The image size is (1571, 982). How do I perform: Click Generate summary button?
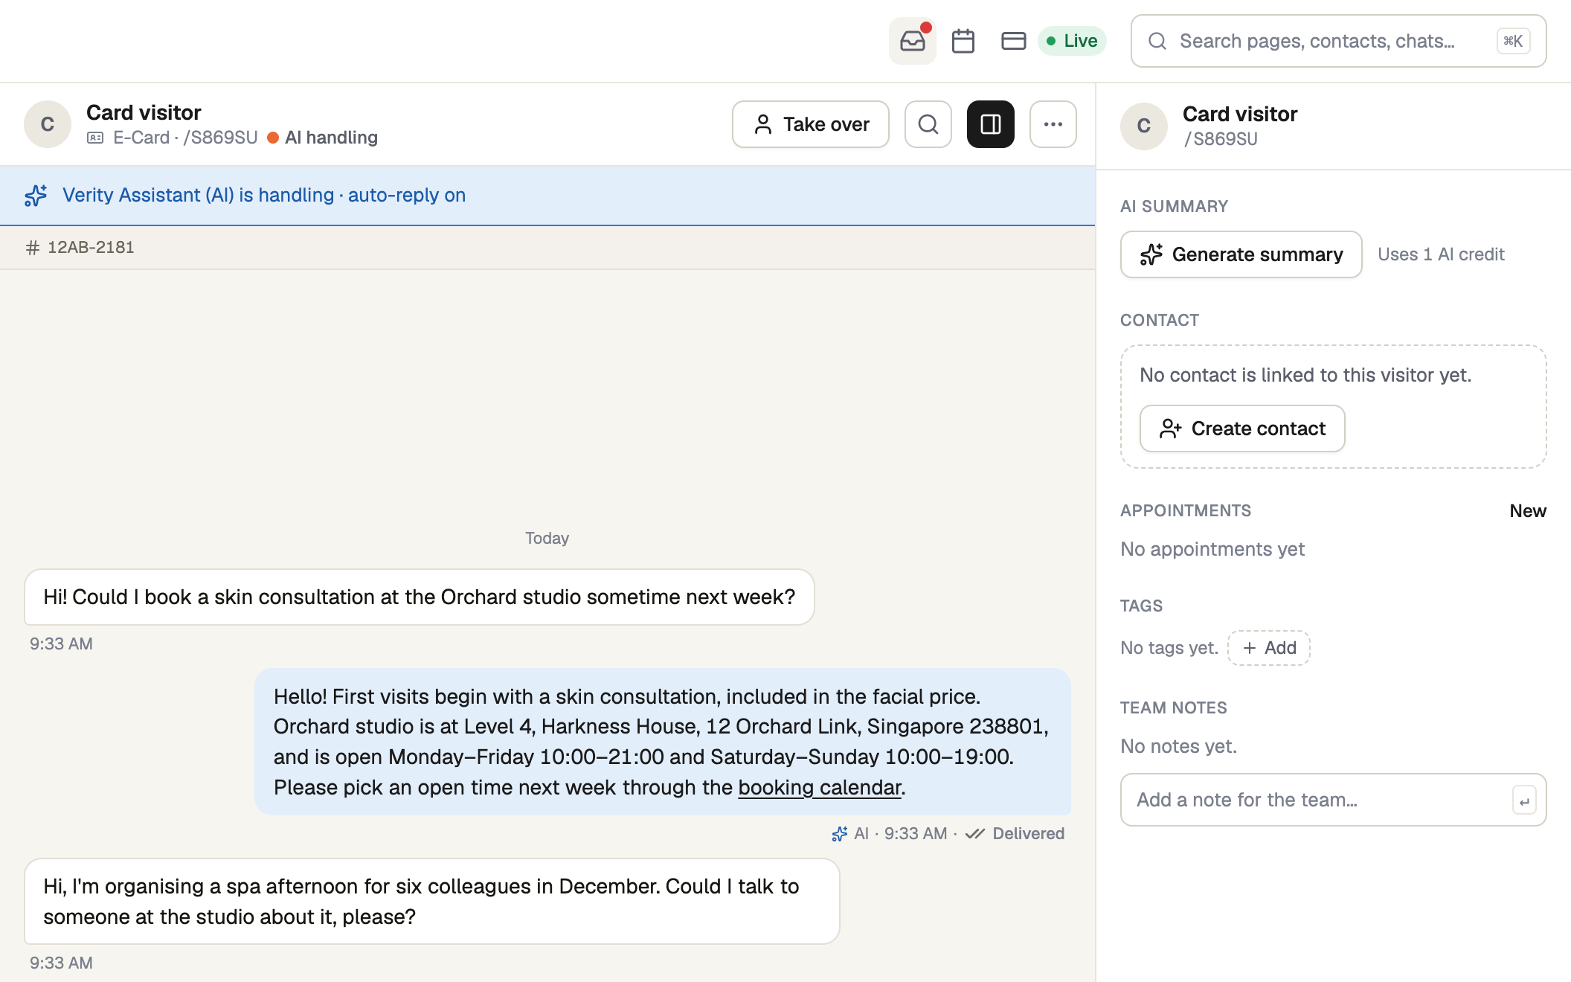pos(1241,254)
